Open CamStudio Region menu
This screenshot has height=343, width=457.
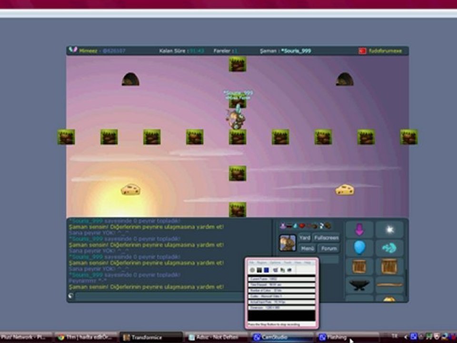262,263
